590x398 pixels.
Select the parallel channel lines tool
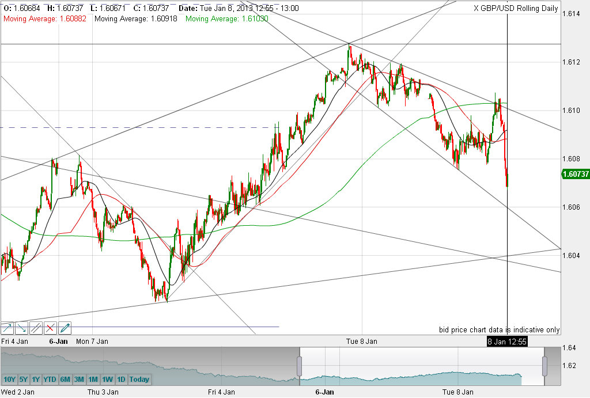[x=36, y=328]
